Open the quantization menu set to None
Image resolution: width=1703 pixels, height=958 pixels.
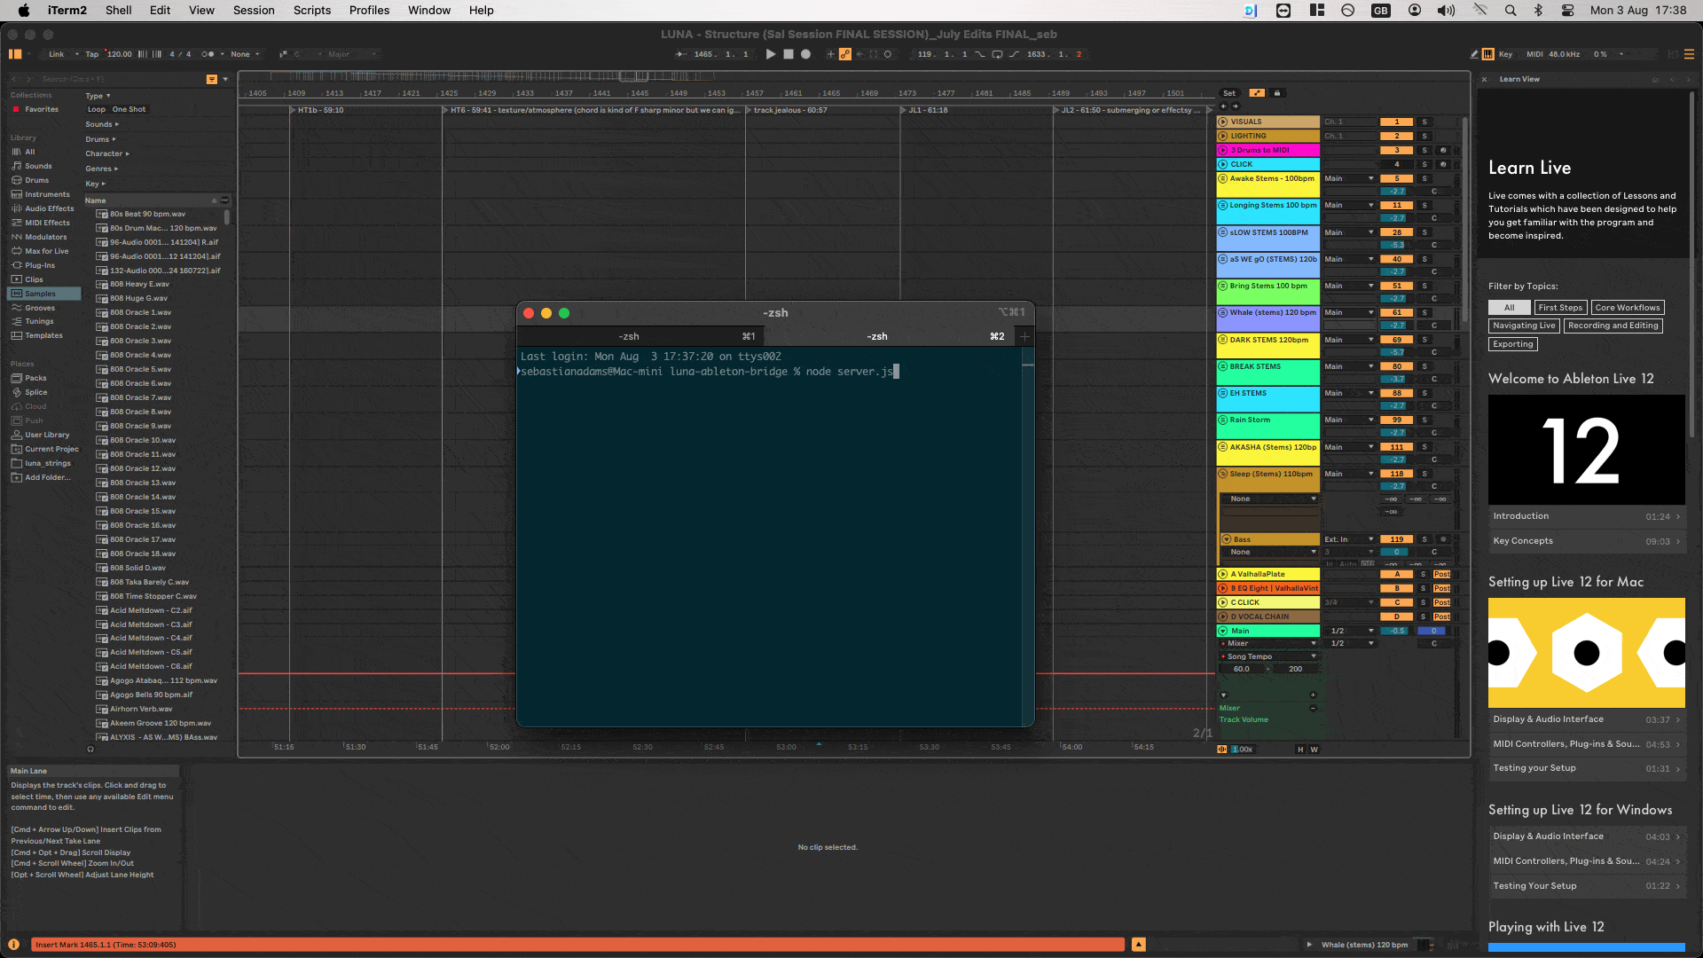[245, 54]
